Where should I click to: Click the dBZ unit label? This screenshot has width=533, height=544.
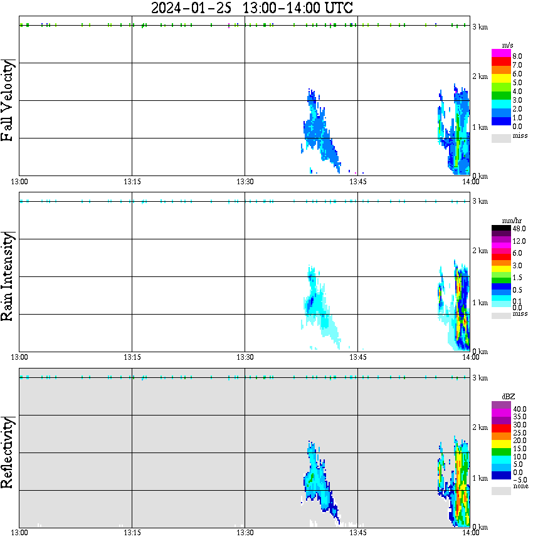click(508, 397)
